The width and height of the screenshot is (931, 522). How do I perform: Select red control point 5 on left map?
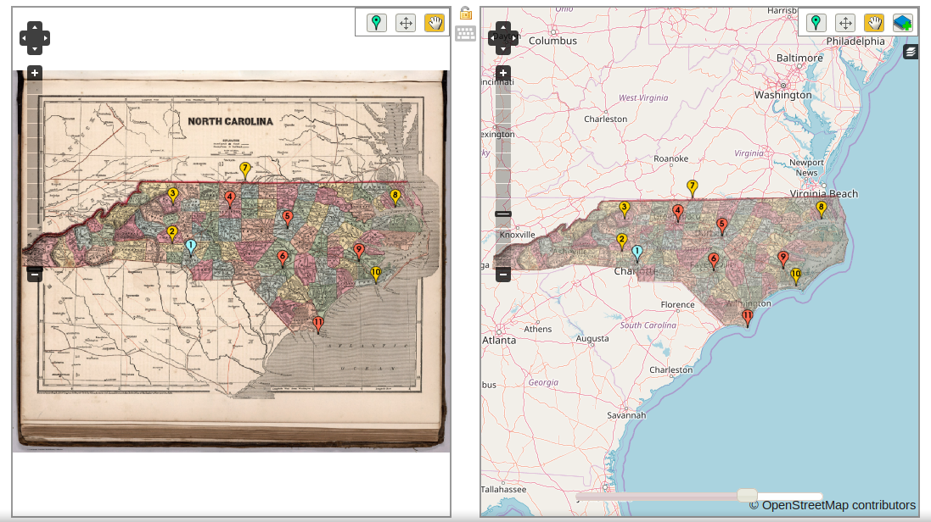[288, 219]
